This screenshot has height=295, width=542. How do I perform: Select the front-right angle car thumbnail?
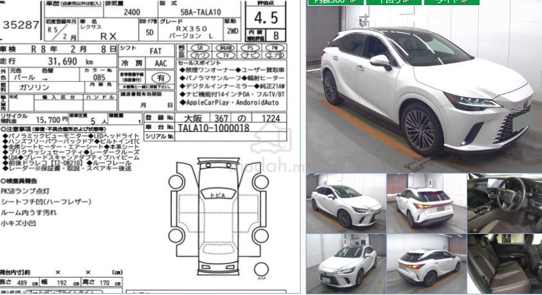pyautogui.click(x=344, y=202)
